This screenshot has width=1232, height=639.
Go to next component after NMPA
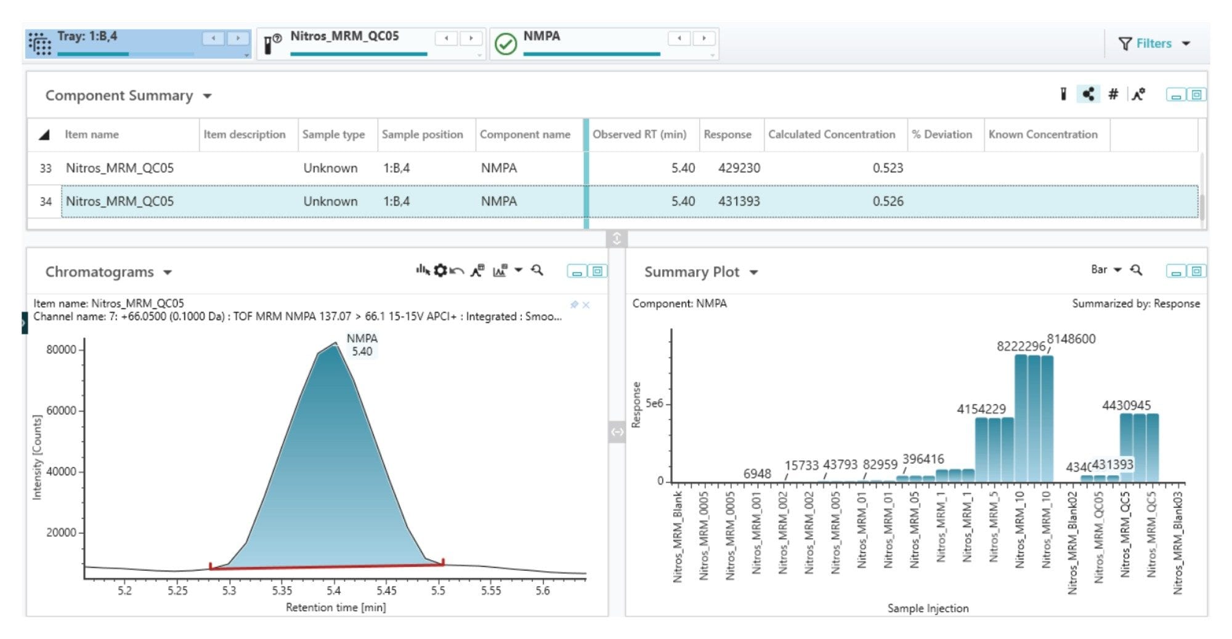(x=704, y=38)
